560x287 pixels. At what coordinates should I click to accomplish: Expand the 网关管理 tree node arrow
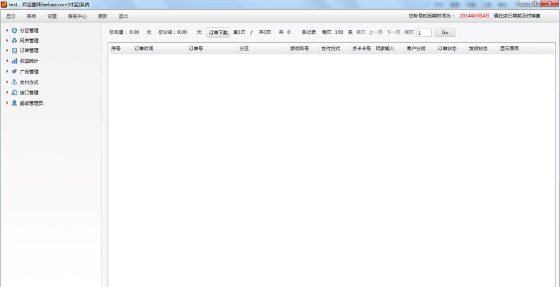[7, 40]
